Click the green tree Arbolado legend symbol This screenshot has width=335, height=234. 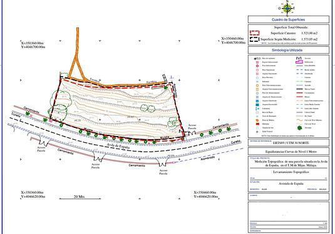[x=299, y=128]
